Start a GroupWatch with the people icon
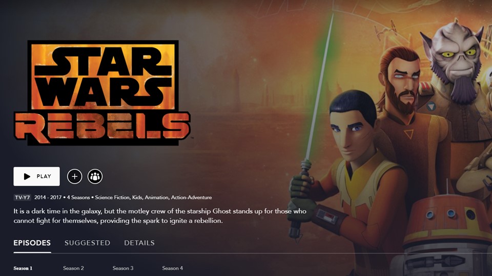492x276 pixels. click(95, 176)
